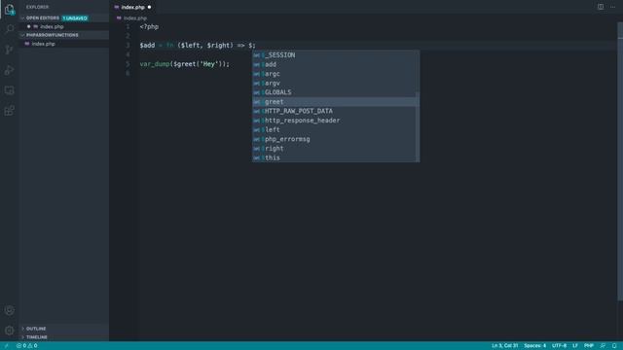The image size is (623, 350).
Task: Choose highlighted $greet suggestion
Action: [x=335, y=102]
